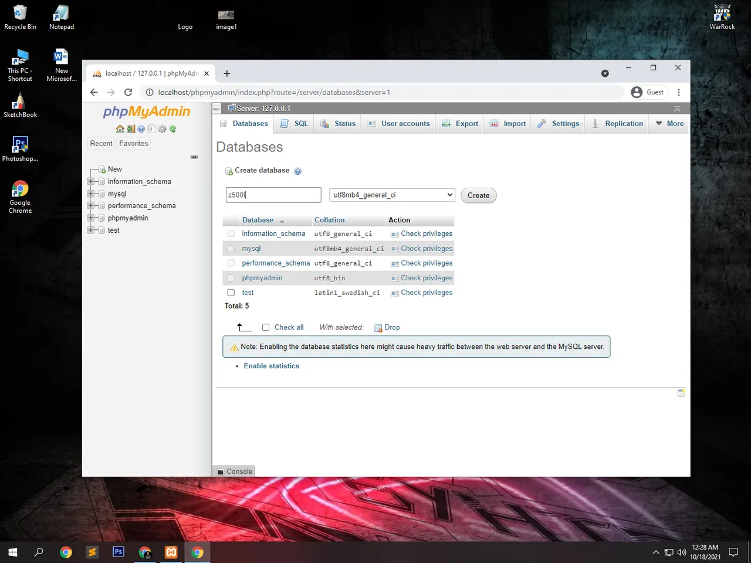
Task: Expand information_schema tree node
Action: pyautogui.click(x=91, y=181)
